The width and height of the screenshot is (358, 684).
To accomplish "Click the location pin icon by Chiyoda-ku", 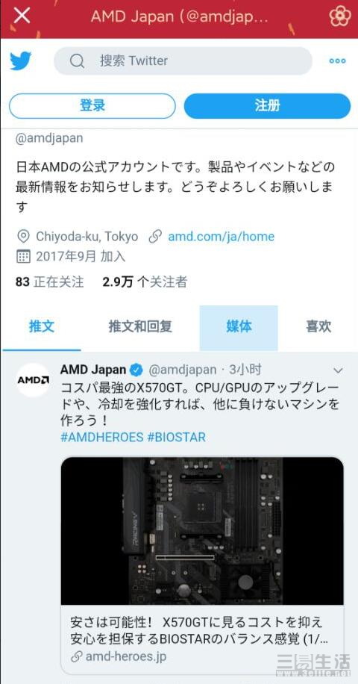I will [x=23, y=237].
